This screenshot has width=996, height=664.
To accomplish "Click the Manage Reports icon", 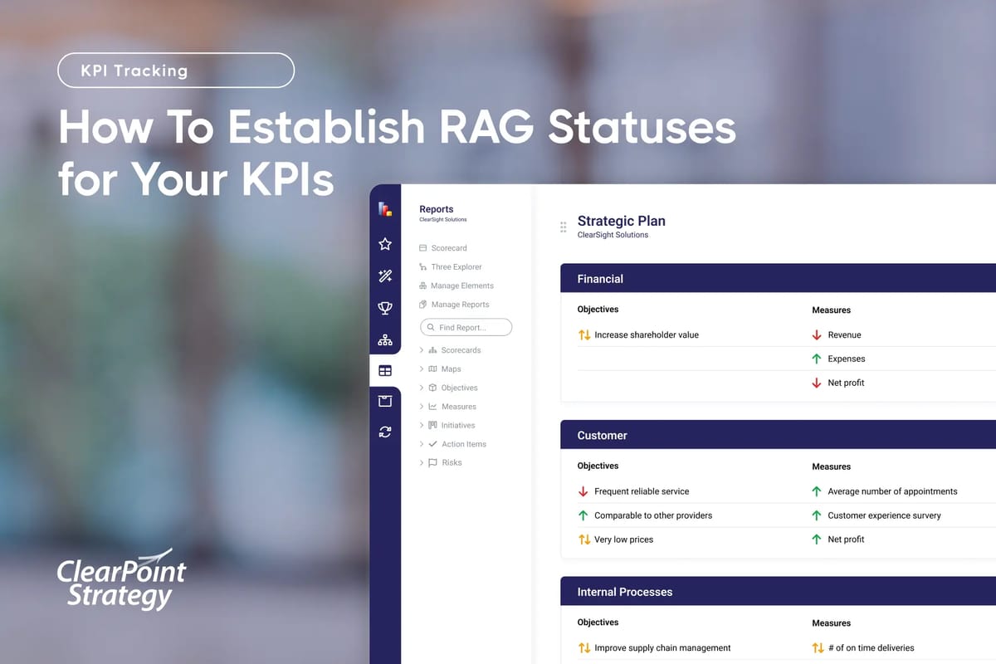I will [x=423, y=305].
